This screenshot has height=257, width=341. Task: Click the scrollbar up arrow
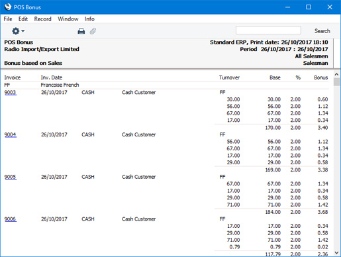point(336,74)
